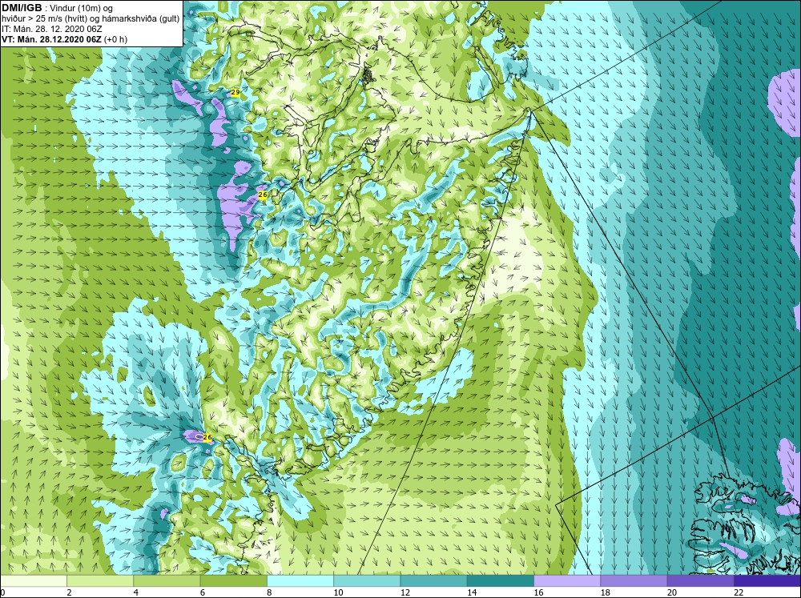The height and width of the screenshot is (598, 801).
Task: Pick the above-22 m/s dark indigo legend swatch
Action: tap(767, 580)
